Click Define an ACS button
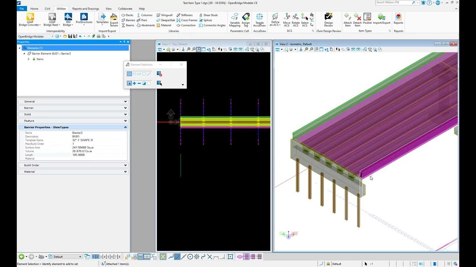The height and width of the screenshot is (267, 476). 275,20
